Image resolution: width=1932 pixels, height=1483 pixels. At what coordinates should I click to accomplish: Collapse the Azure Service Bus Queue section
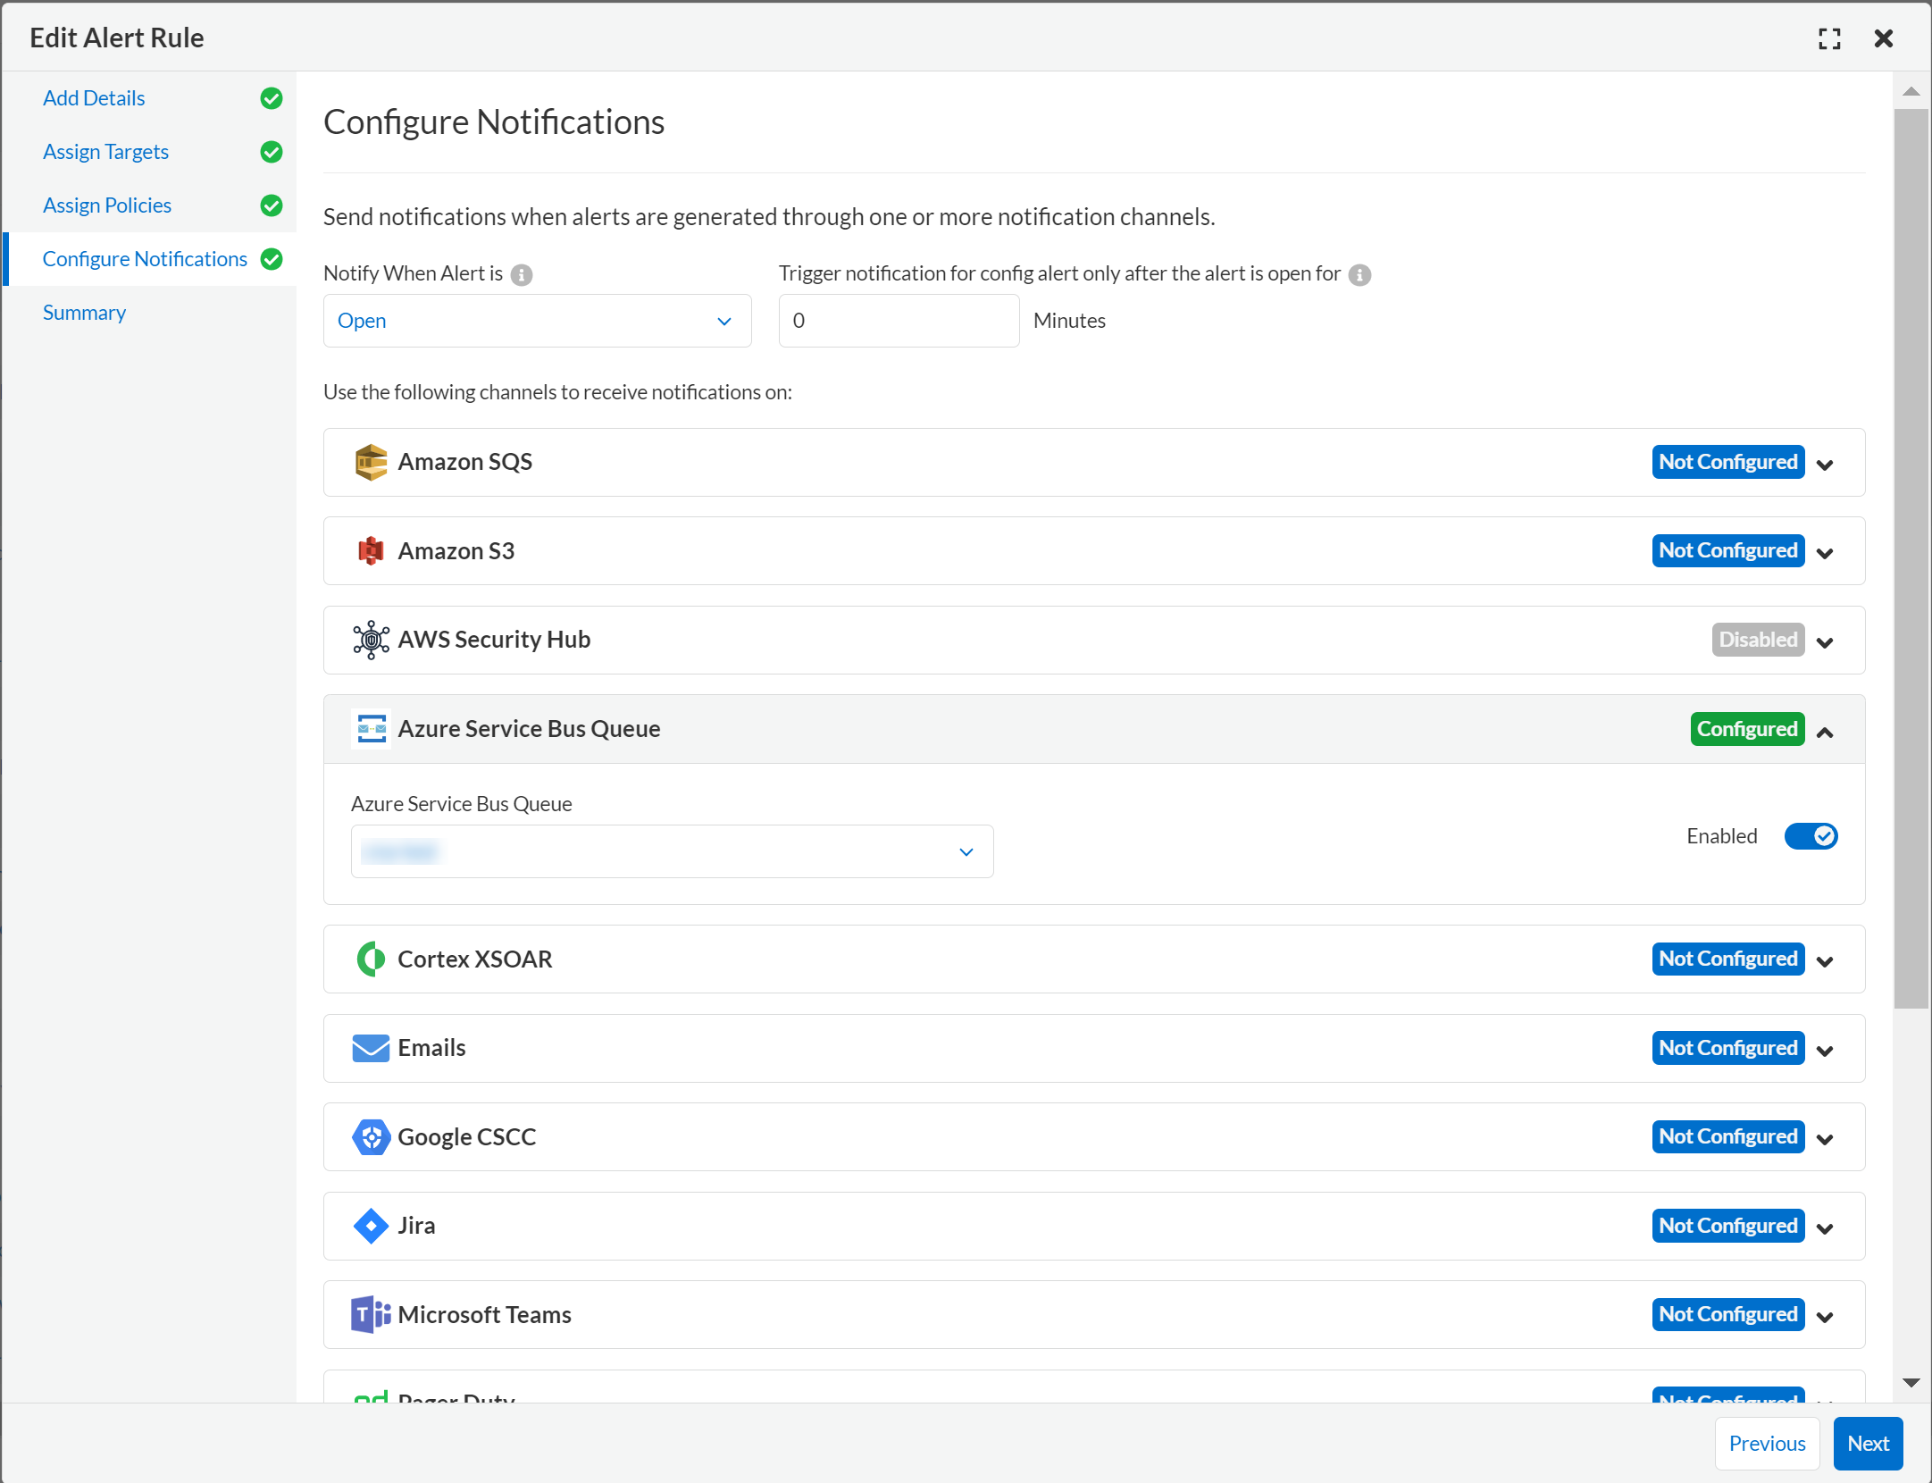pos(1825,732)
